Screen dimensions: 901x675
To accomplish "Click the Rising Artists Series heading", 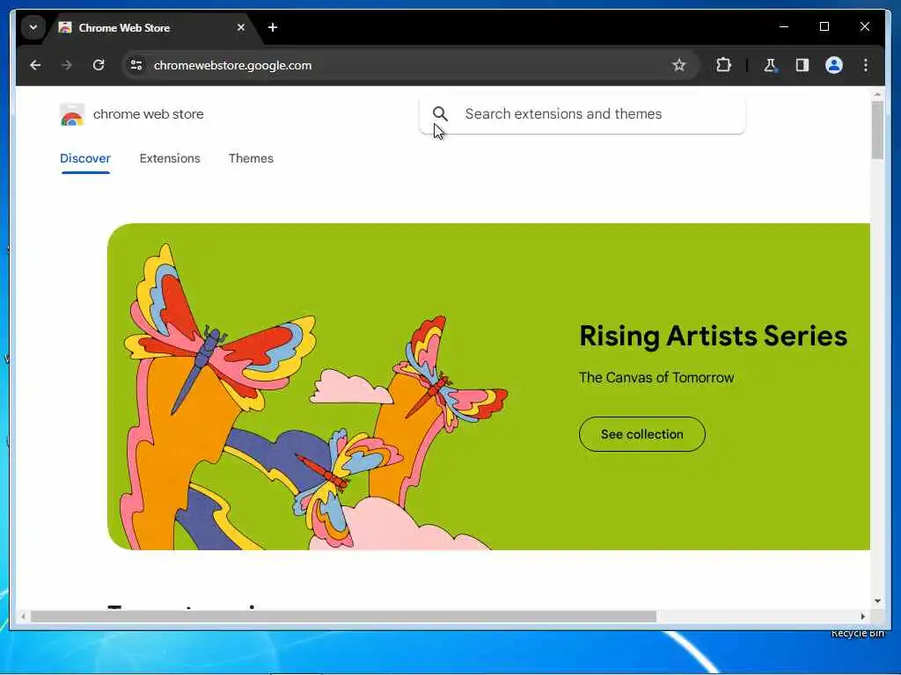I will click(713, 336).
